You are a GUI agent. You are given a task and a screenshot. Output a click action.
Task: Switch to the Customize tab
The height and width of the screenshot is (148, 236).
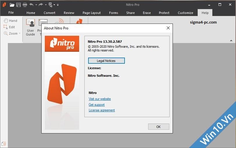[185, 13]
